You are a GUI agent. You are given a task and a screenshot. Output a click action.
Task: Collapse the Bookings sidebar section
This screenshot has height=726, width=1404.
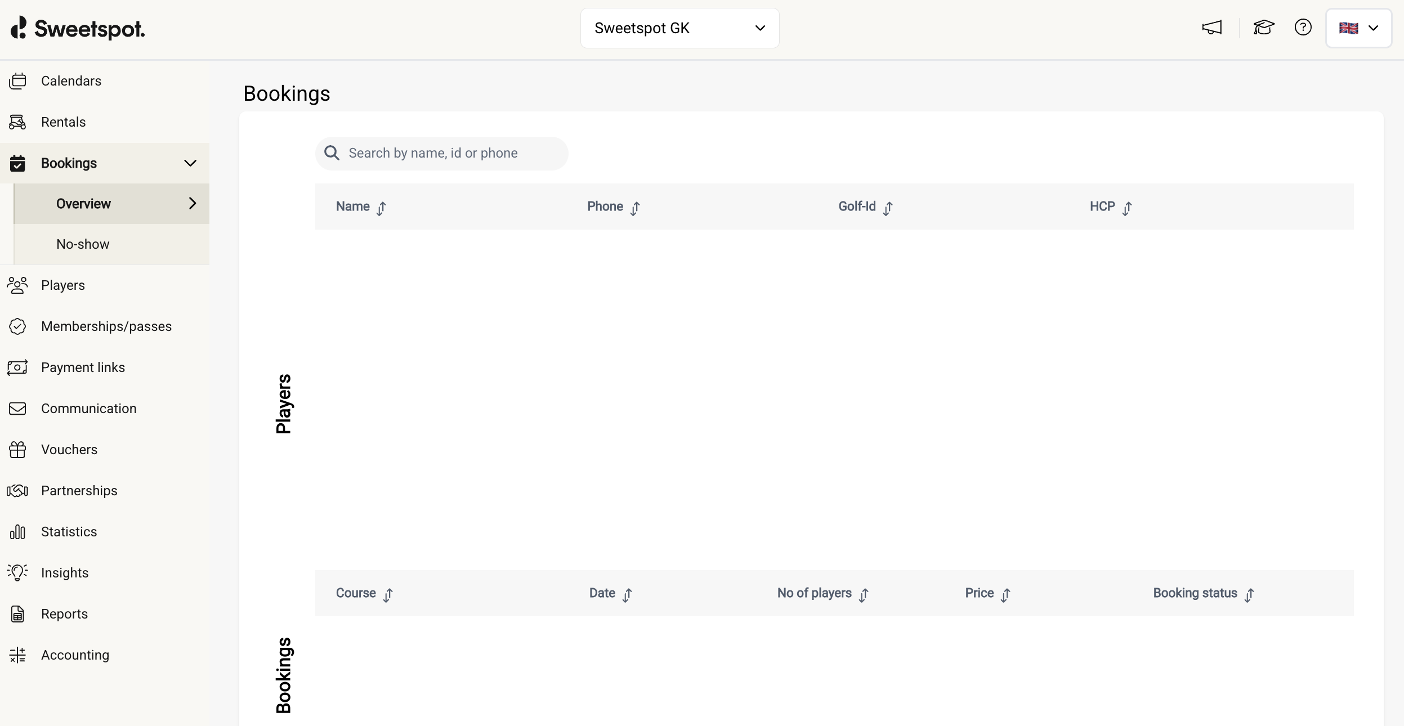pos(190,163)
